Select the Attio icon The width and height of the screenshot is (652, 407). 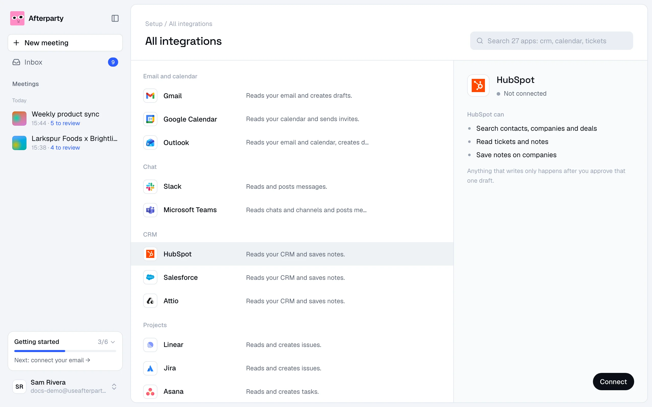(x=150, y=301)
